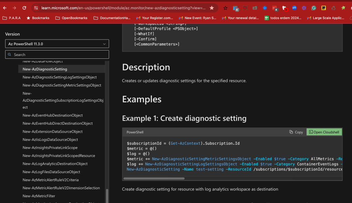The height and width of the screenshot is (203, 352).
Task: Open the Zoom extension icon
Action: click(294, 8)
